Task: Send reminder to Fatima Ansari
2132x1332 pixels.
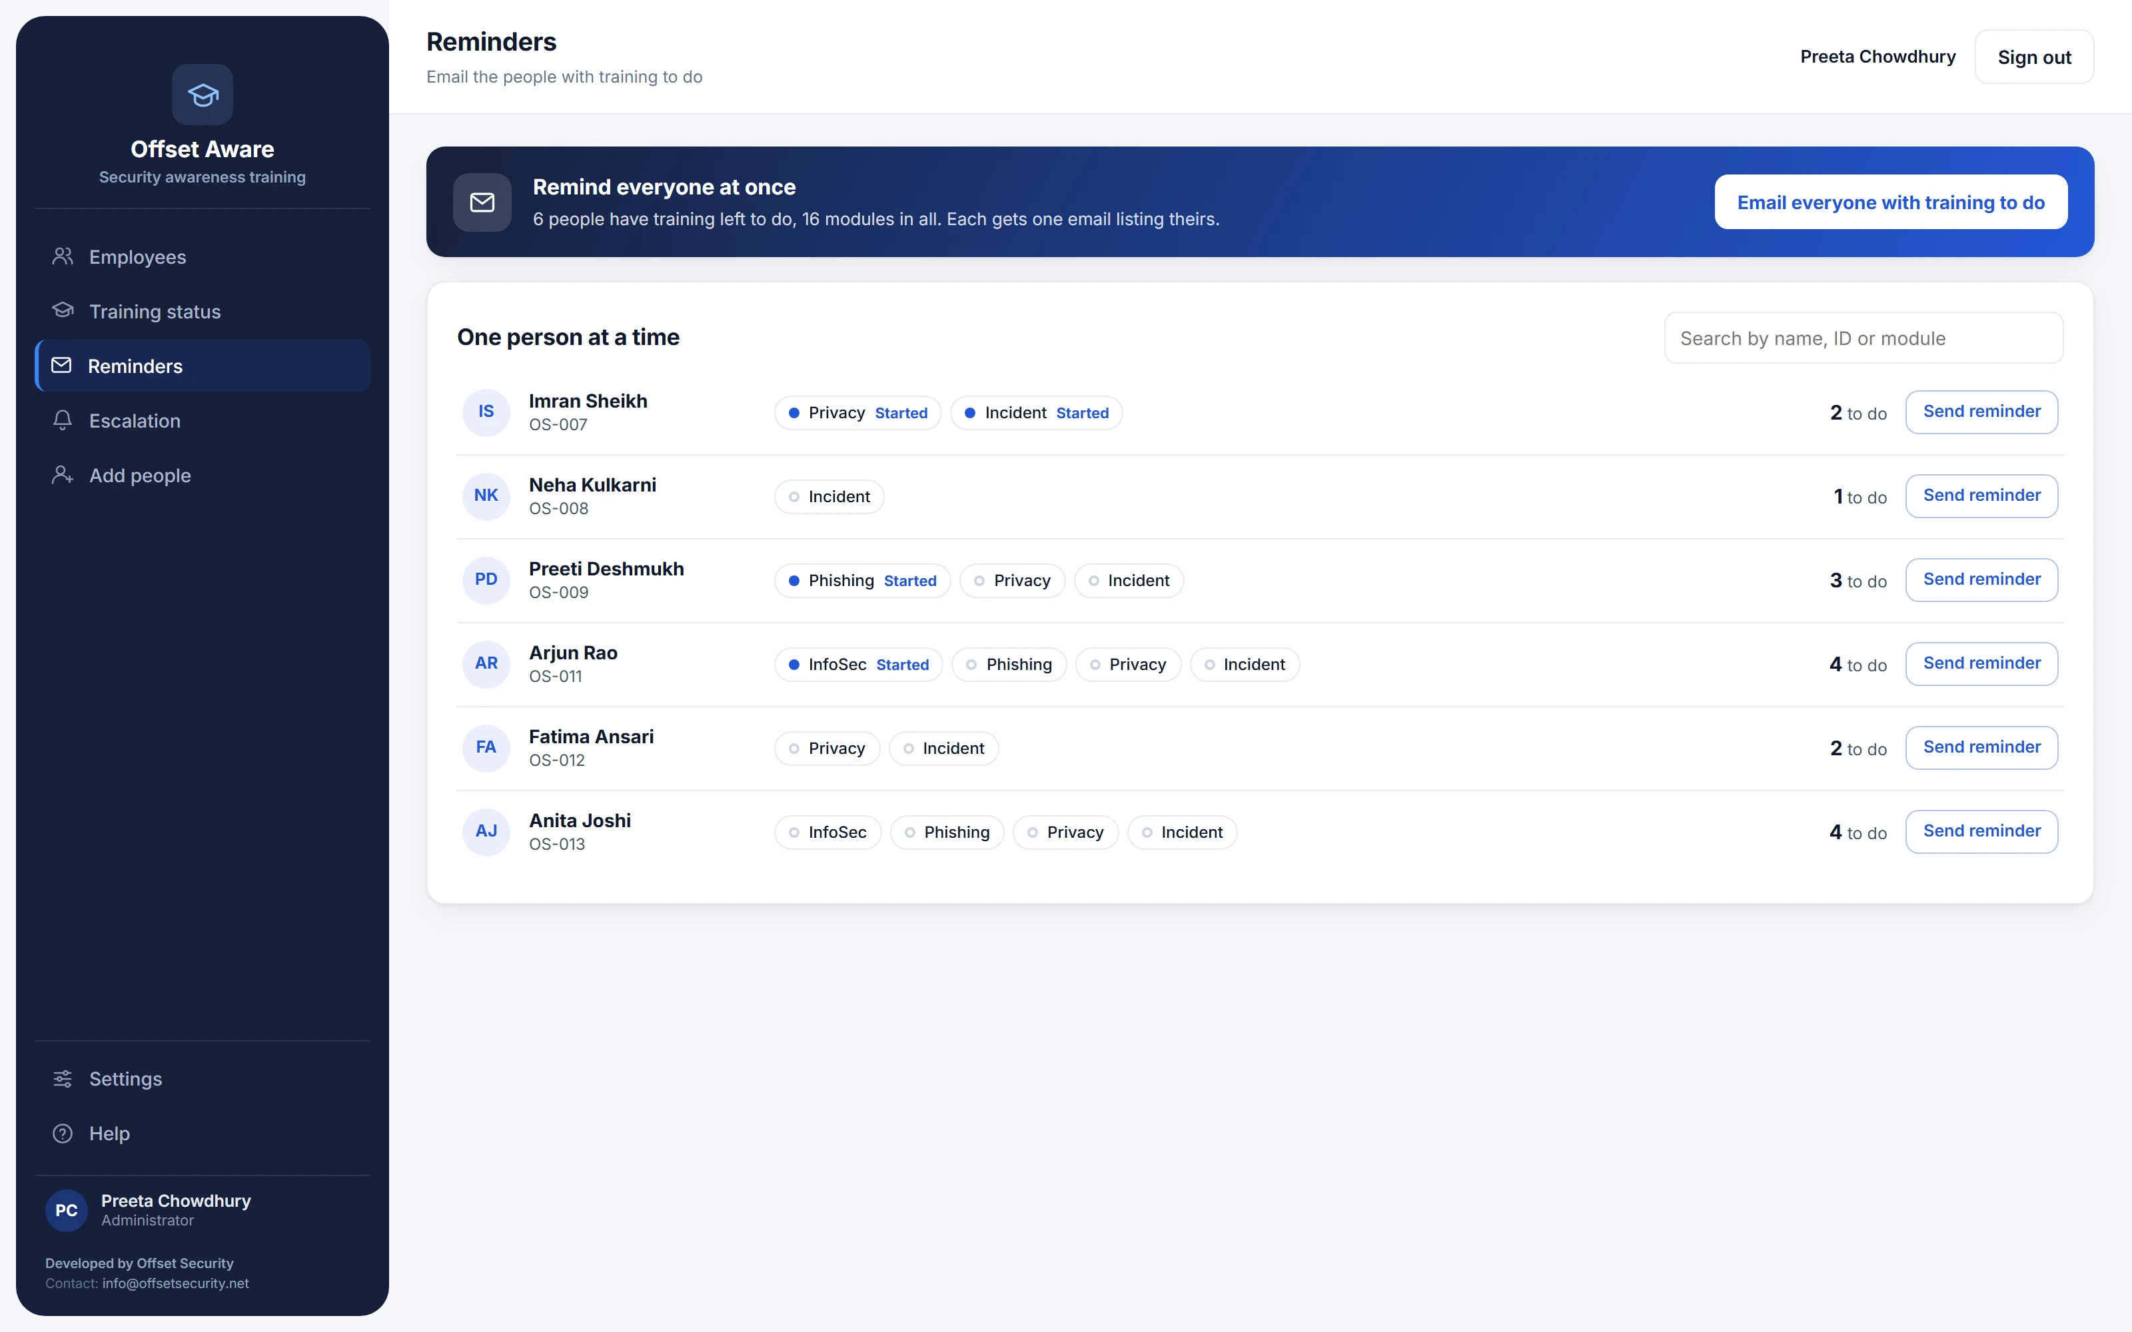Action: click(x=1981, y=747)
